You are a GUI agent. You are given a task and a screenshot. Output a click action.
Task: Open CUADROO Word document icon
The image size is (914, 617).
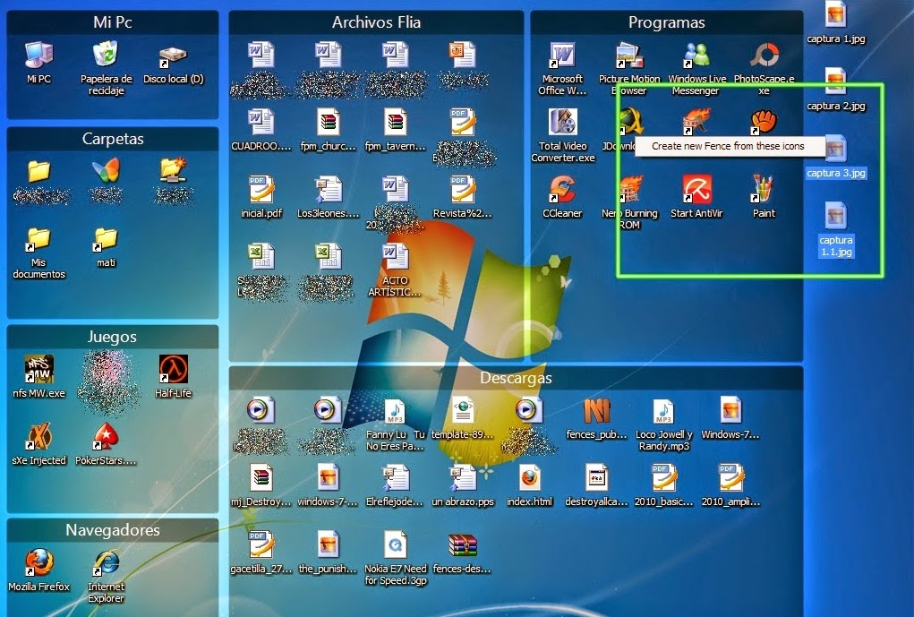coord(261,123)
